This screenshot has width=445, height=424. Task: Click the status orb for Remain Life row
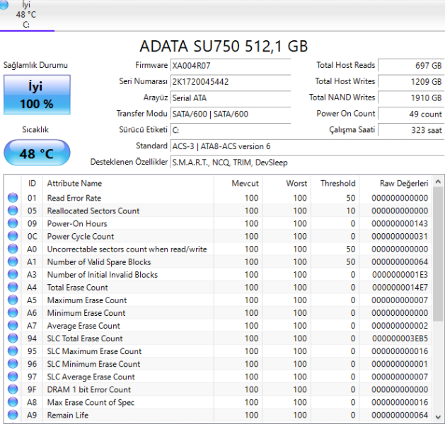[12, 415]
